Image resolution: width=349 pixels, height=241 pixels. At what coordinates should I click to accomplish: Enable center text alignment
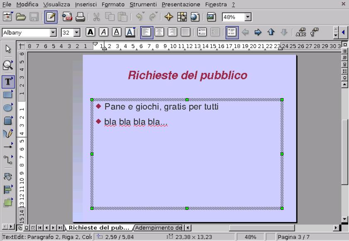pos(159,32)
